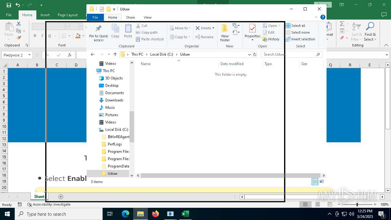Go back in Explorer navigation
The height and width of the screenshot is (220, 391).
point(93,54)
